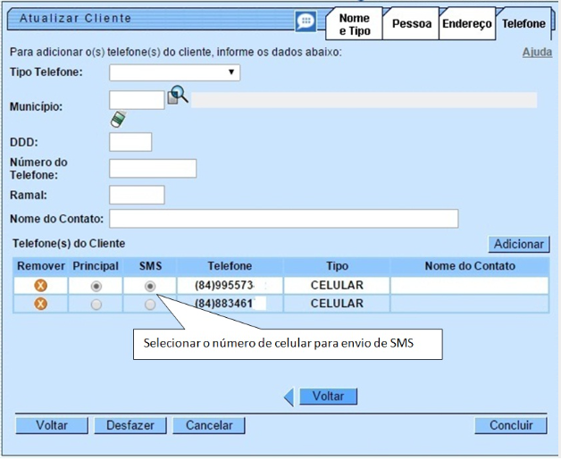Image resolution: width=561 pixels, height=460 pixels.
Task: Click the Concluir button
Action: [511, 425]
